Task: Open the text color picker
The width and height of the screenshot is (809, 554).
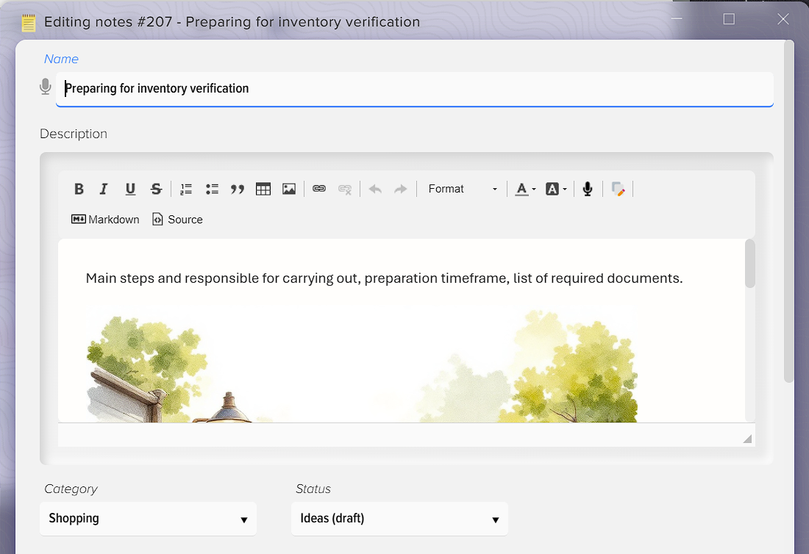Action: coord(526,189)
